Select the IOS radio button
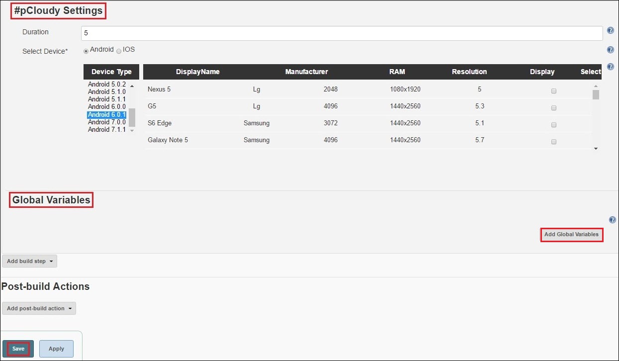This screenshot has height=361, width=619. pos(119,51)
